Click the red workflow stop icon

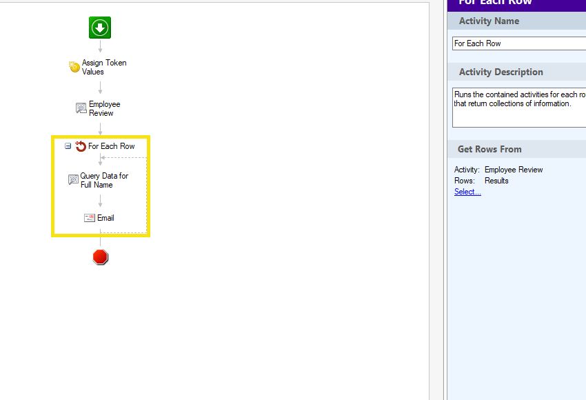100,257
